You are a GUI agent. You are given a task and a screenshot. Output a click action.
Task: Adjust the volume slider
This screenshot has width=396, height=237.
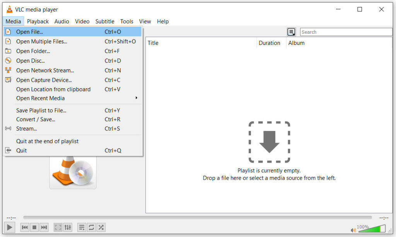click(372, 228)
